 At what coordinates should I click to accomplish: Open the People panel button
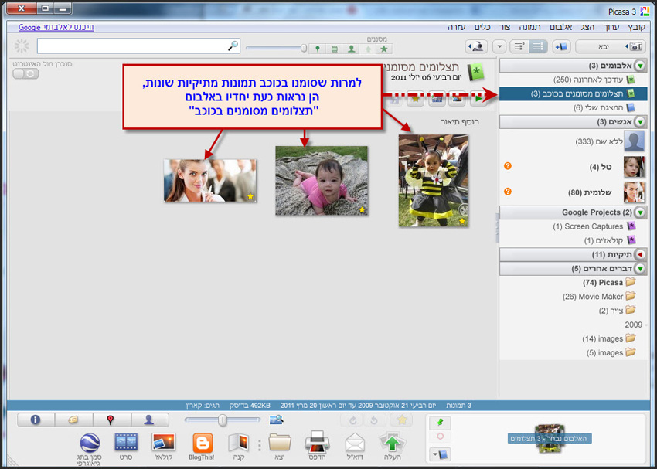click(150, 420)
